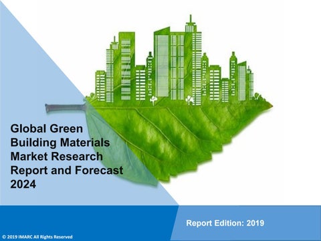Select the "Building Materials" title line
321x241 pixels.
tap(60, 143)
